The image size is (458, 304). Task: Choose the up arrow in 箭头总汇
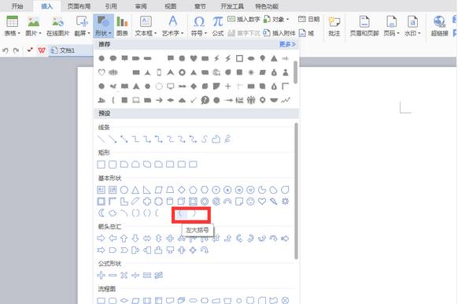click(x=124, y=238)
